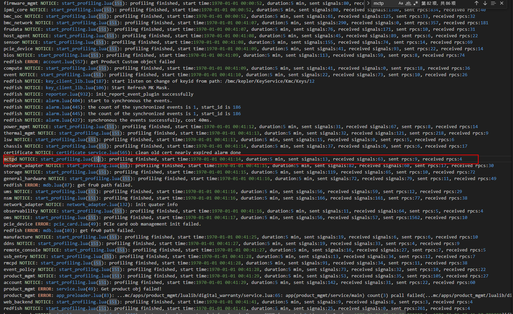513x314 pixels.
Task: Expand the replace field chevron
Action: pos(368,3)
